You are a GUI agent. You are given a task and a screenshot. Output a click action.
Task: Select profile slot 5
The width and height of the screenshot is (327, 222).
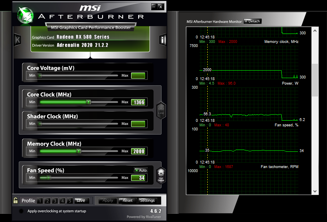tap(70, 201)
